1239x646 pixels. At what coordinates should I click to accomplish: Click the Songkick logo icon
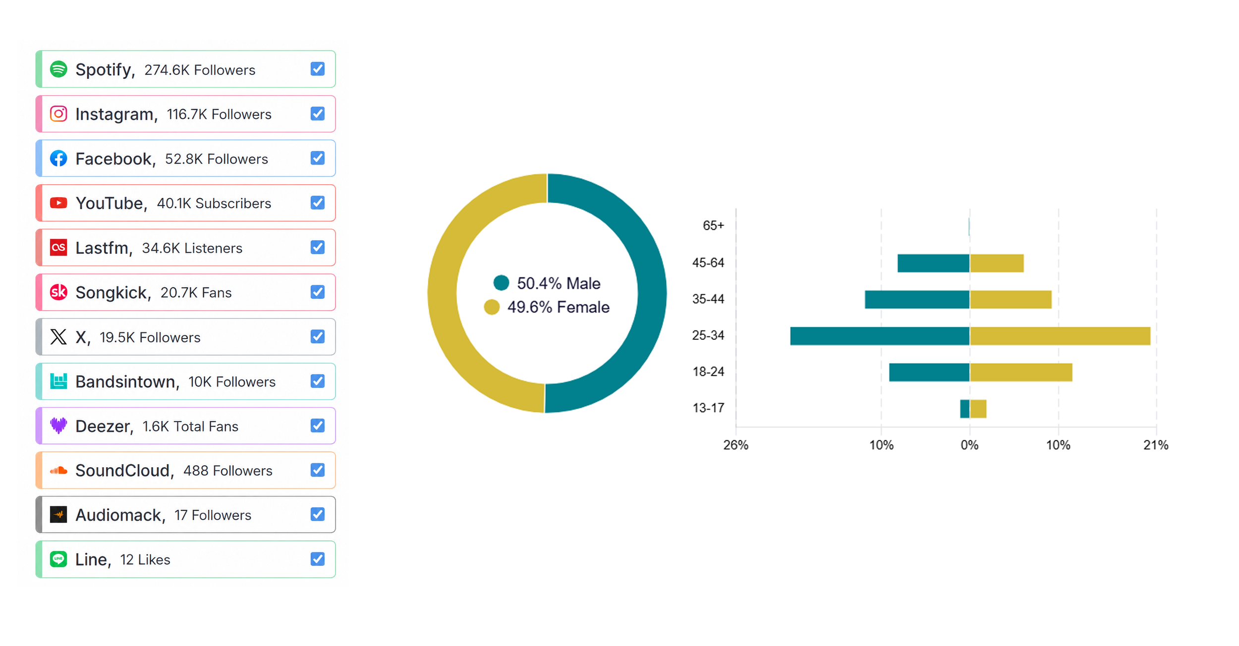pyautogui.click(x=58, y=292)
